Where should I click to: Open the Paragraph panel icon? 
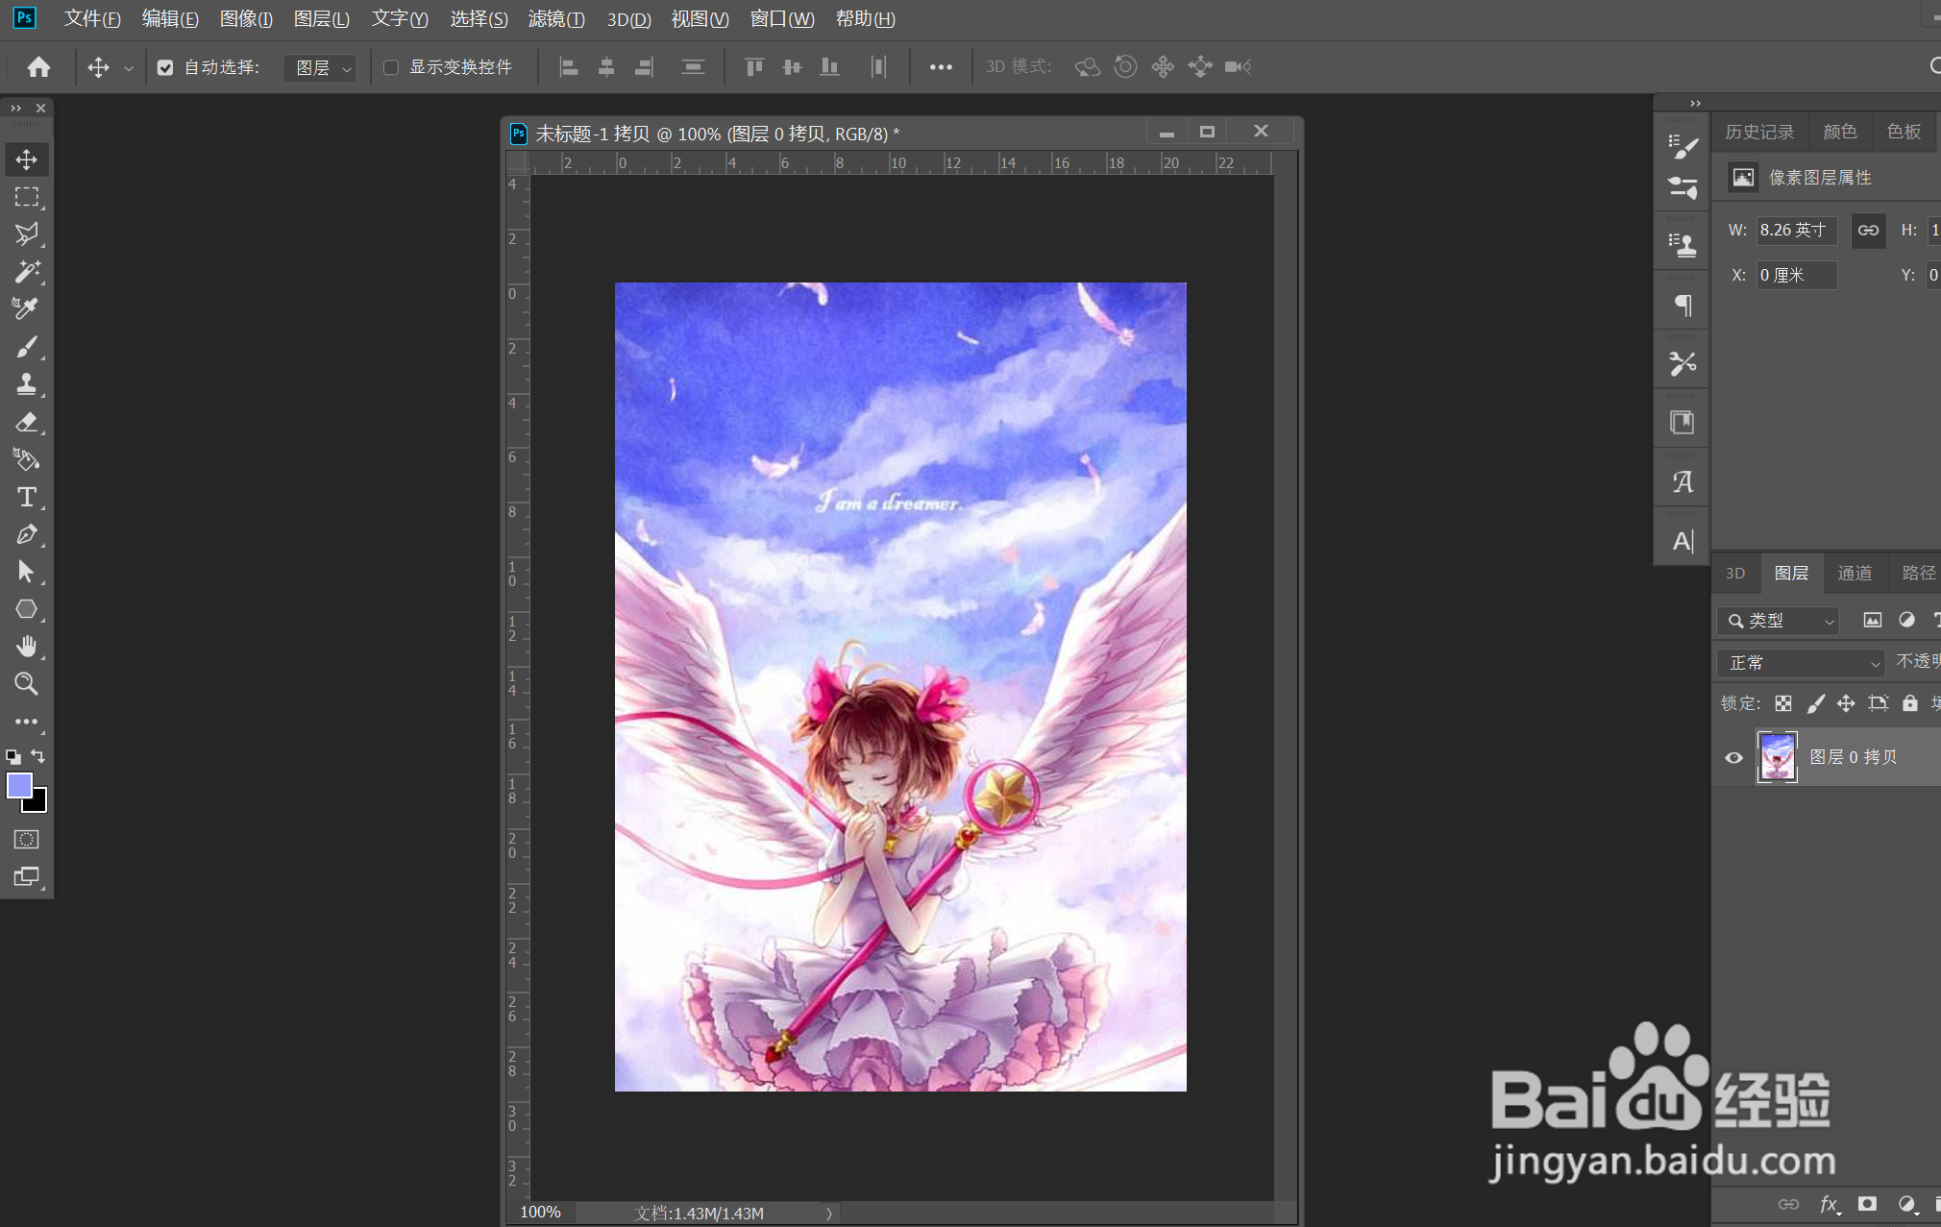1683,306
